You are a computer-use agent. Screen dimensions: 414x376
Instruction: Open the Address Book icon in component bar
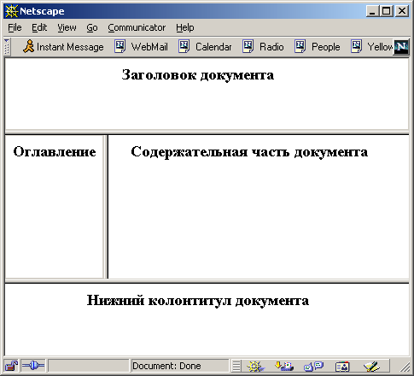pyautogui.click(x=342, y=367)
